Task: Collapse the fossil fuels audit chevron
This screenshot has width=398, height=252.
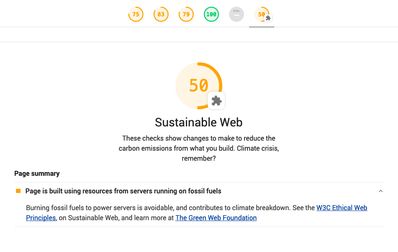Action: pyautogui.click(x=380, y=191)
